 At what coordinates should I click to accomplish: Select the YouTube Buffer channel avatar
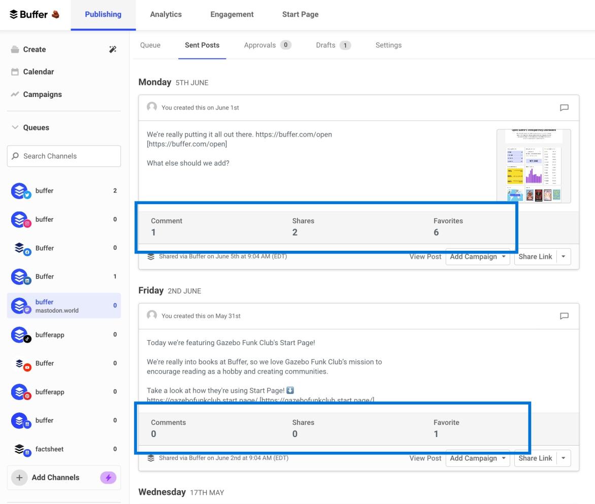(x=20, y=363)
